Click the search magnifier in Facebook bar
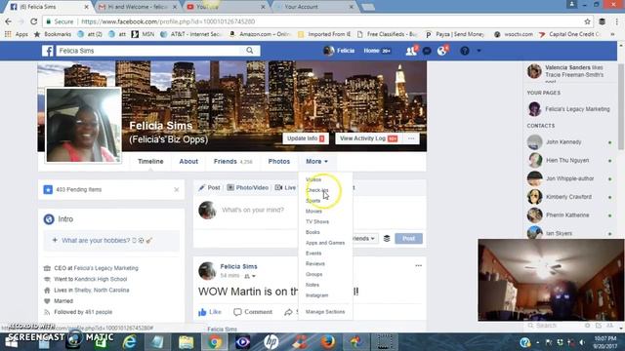 tap(250, 51)
